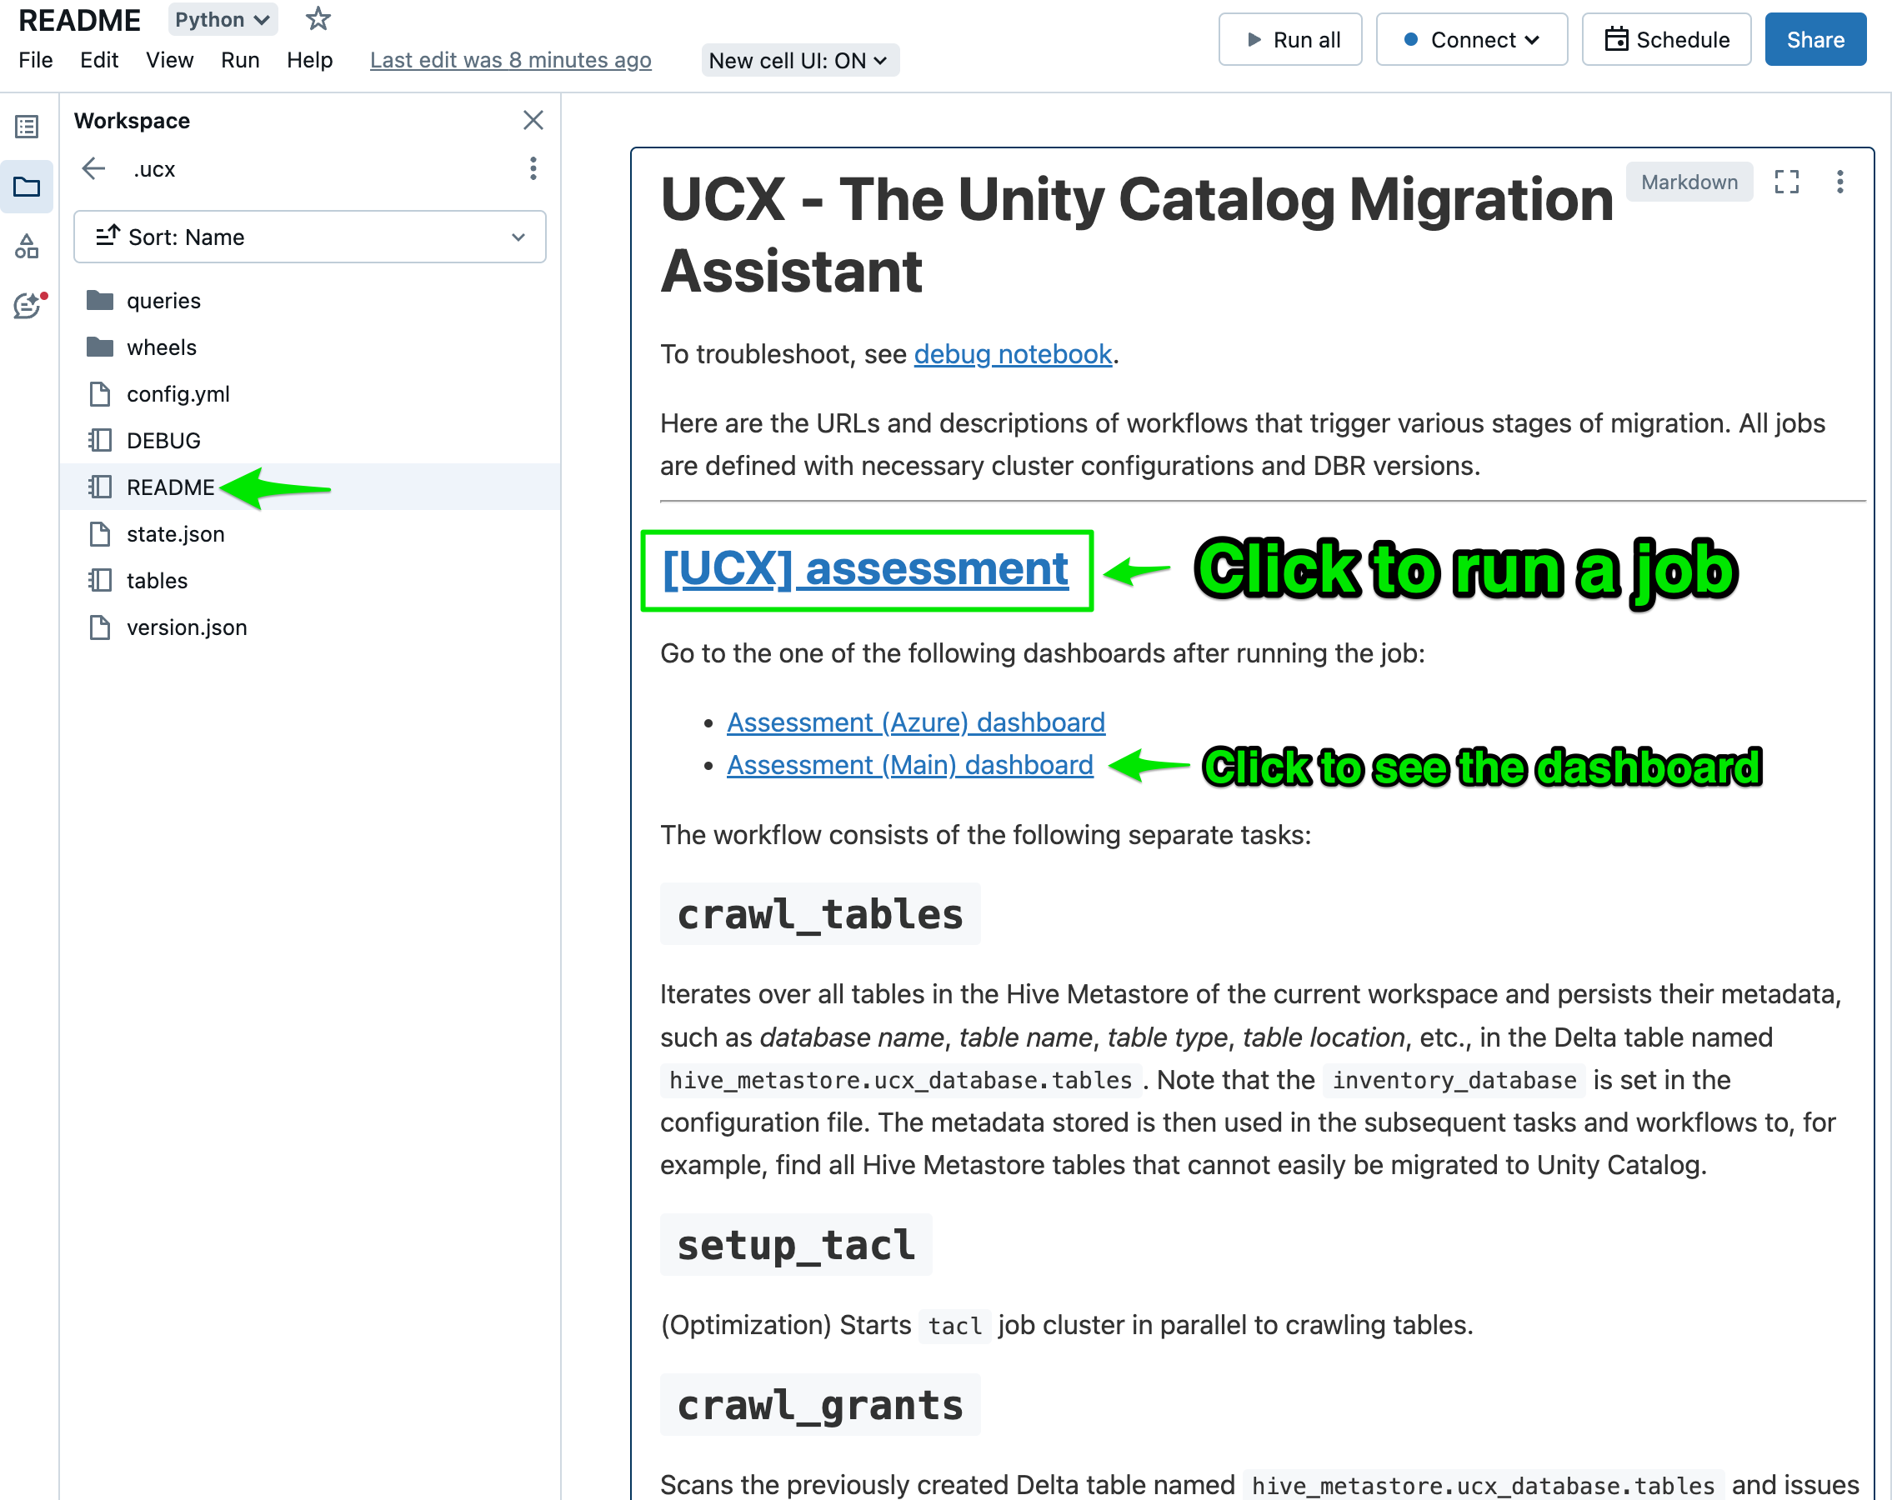Screen dimensions: 1892x1500
Task: Open the Help menu
Action: 308,58
